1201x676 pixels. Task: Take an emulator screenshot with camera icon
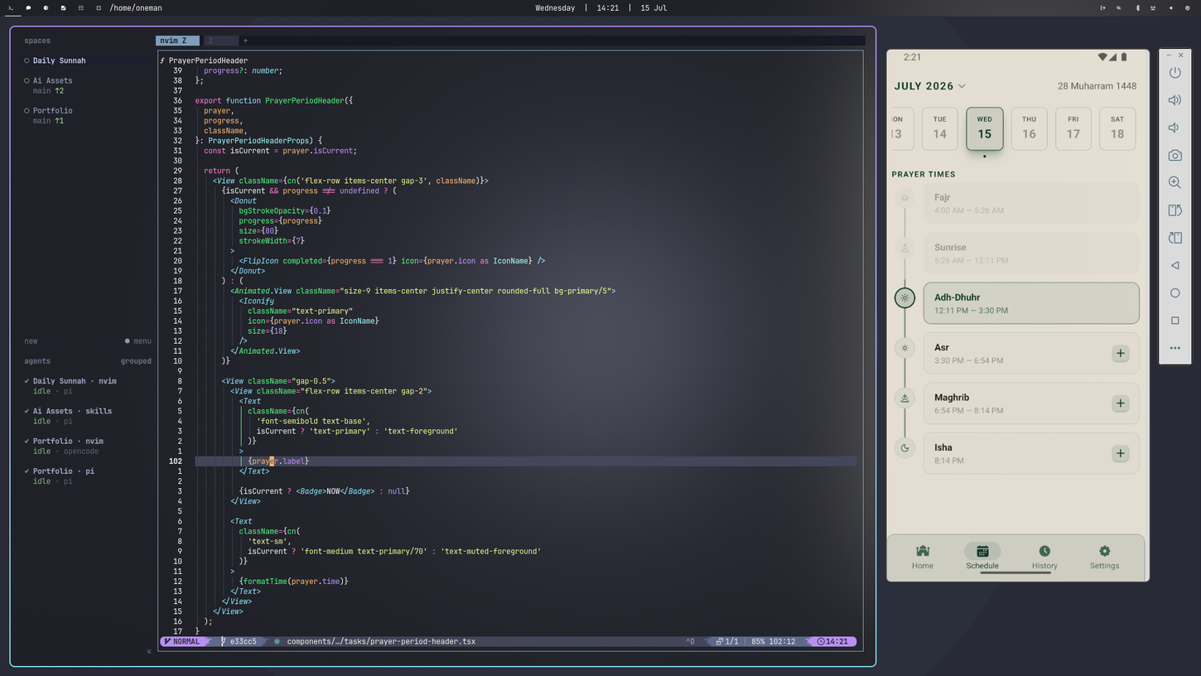tap(1174, 155)
